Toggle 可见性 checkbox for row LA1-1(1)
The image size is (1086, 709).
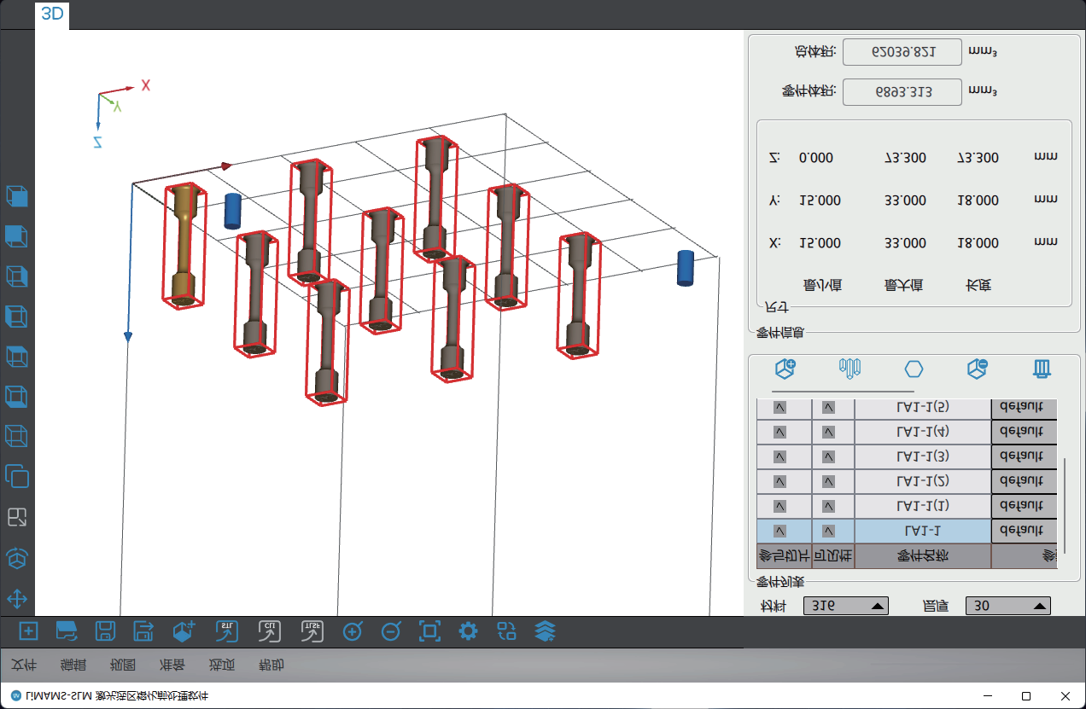tap(829, 506)
